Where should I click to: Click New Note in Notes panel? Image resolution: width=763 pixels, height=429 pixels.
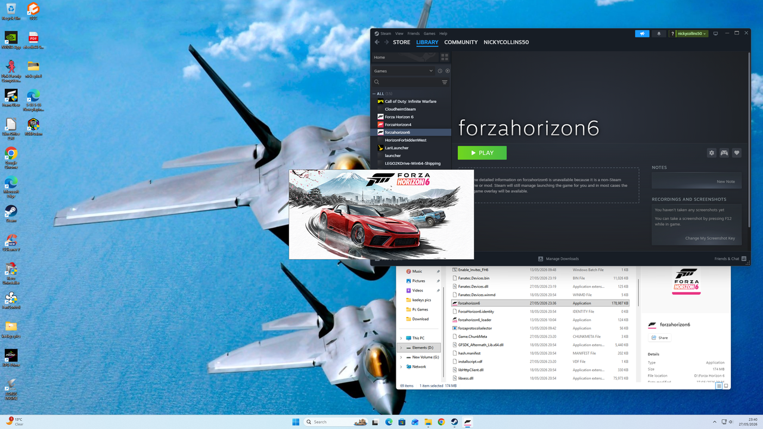coord(726,182)
